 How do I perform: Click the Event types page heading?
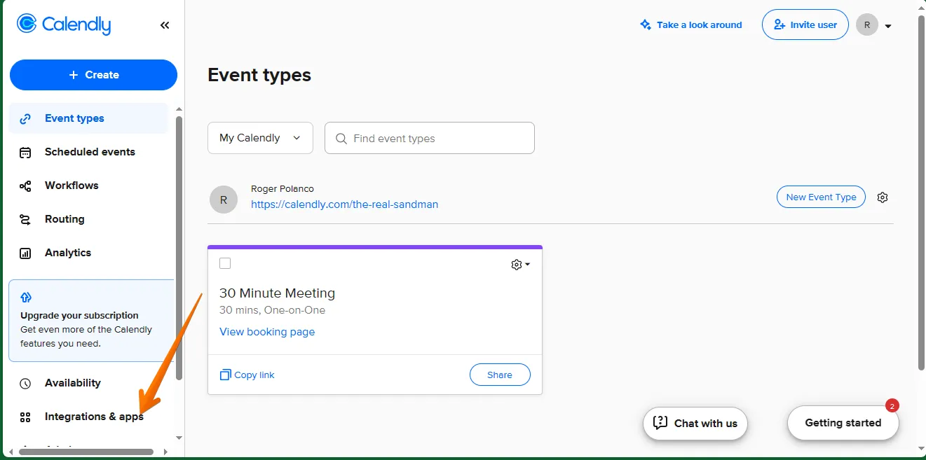click(259, 75)
